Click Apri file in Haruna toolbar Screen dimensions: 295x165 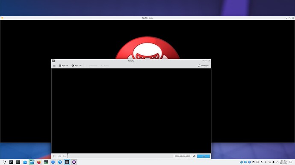click(x=63, y=65)
